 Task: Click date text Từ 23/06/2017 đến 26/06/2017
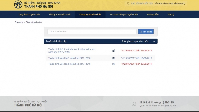[136, 64]
